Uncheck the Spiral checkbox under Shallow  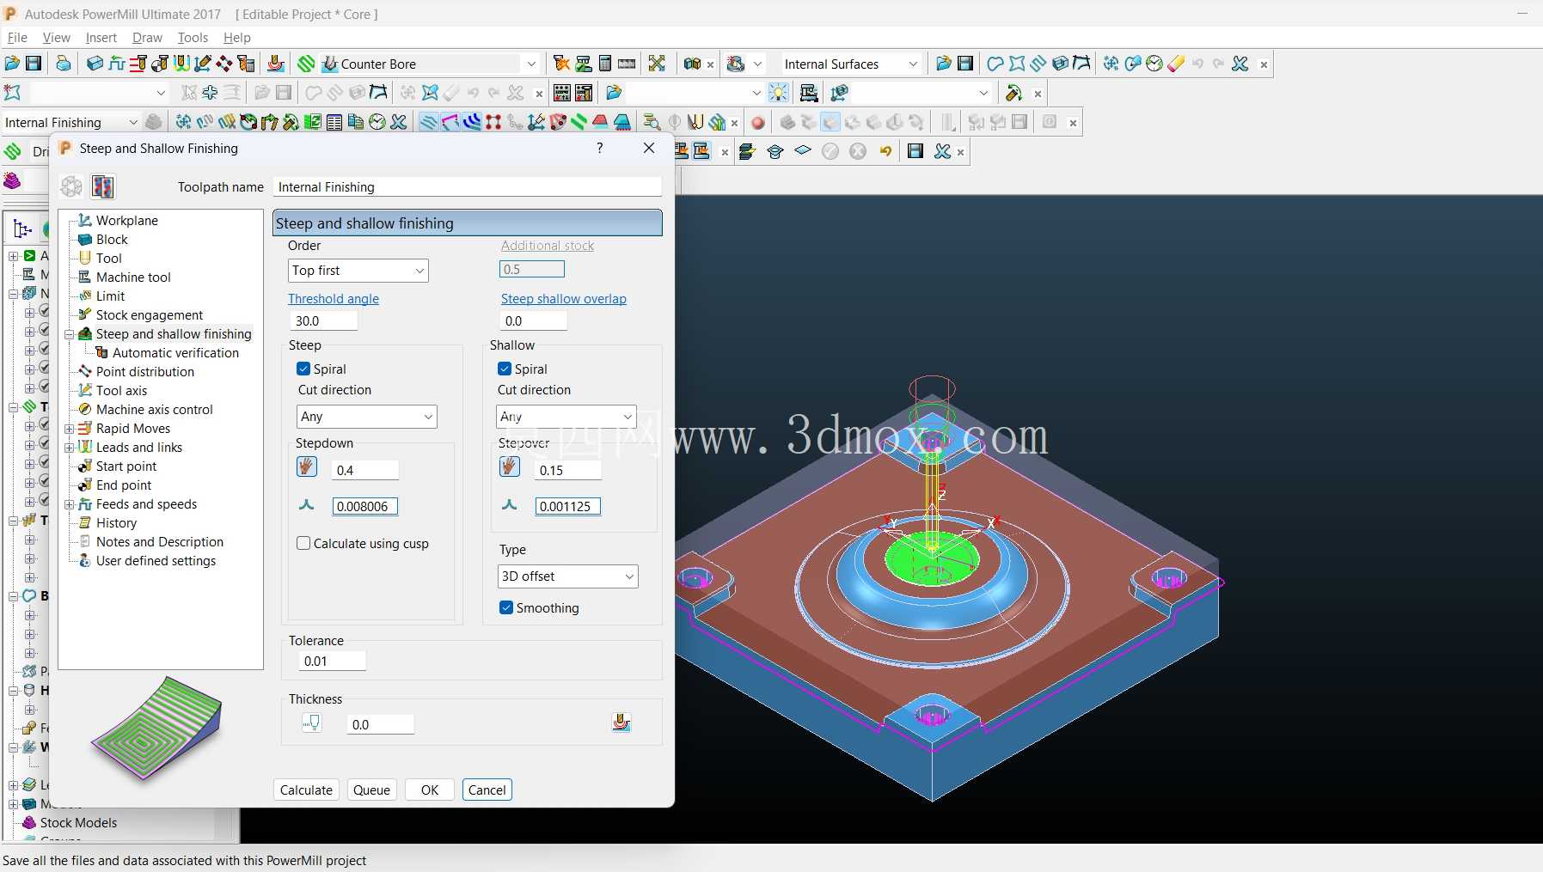(x=505, y=369)
